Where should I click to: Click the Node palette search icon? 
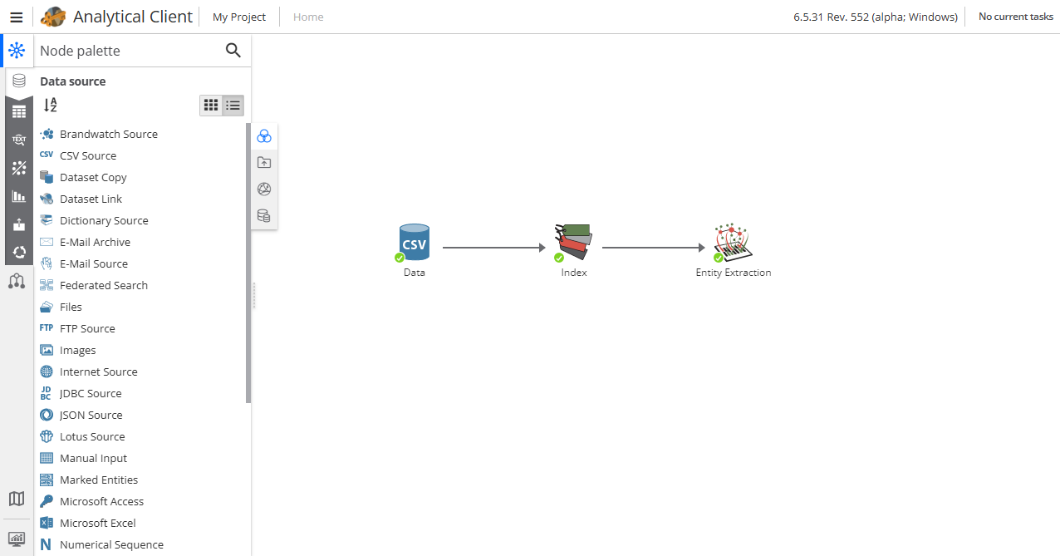pyautogui.click(x=233, y=51)
